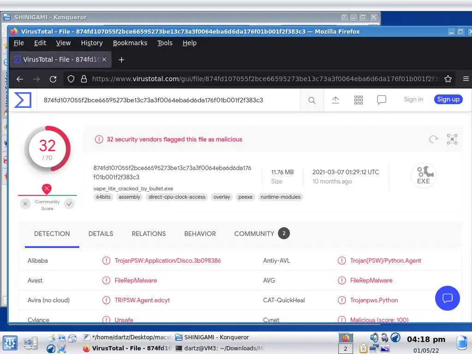This screenshot has width=472, height=354.
Task: Open the View menu
Action: (63, 43)
